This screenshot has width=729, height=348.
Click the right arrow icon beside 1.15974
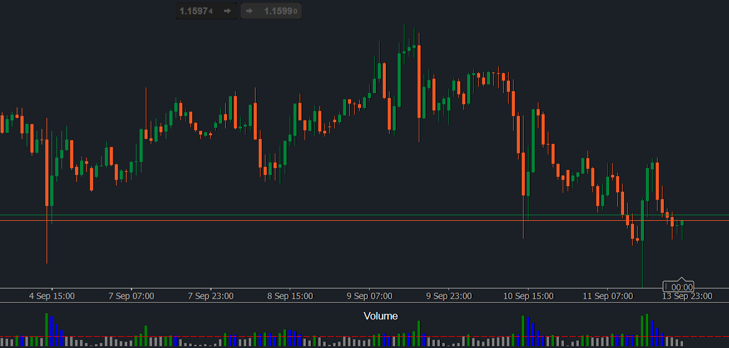click(x=227, y=11)
